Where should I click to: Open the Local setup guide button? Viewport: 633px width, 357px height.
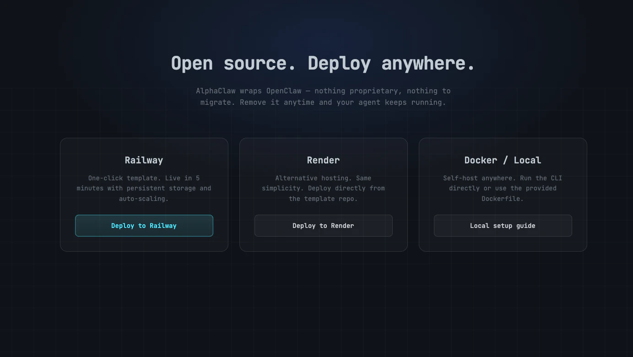[x=503, y=226]
